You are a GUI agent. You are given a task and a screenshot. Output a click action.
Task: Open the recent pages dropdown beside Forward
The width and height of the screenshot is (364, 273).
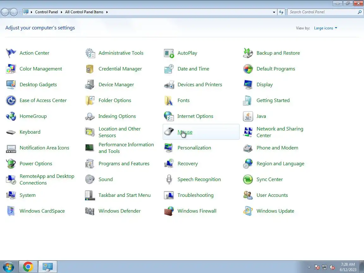coord(20,12)
